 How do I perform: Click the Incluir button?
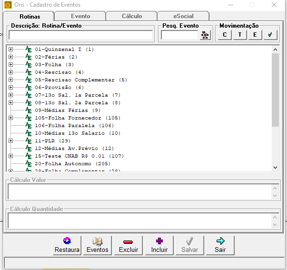[x=159, y=245]
